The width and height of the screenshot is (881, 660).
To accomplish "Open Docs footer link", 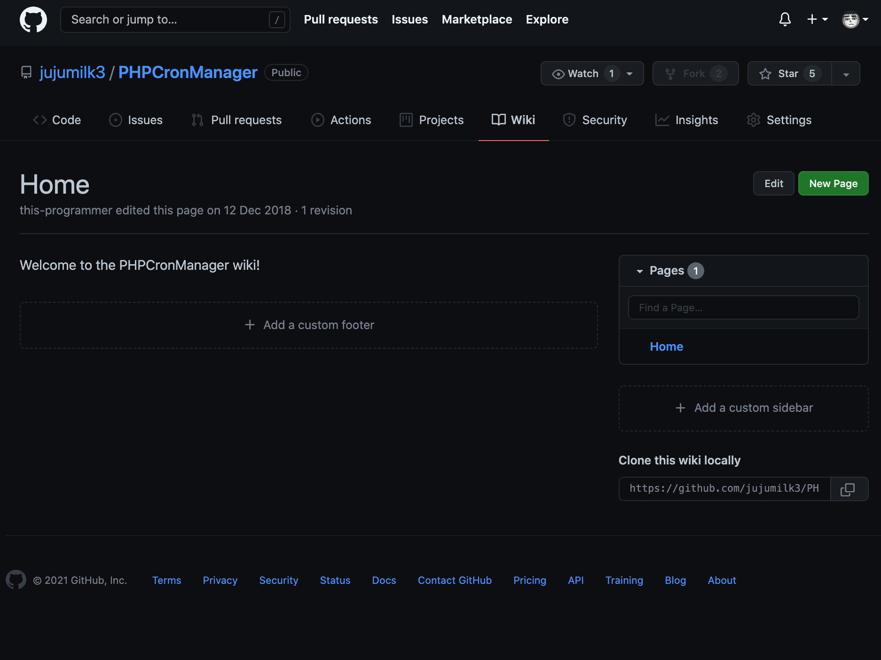I will (384, 580).
